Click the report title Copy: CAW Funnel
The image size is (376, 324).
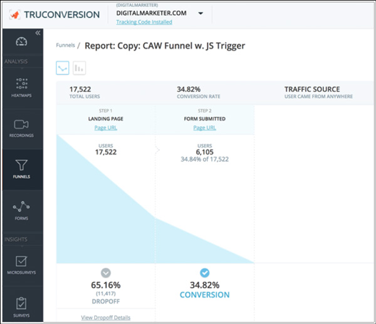[x=165, y=46]
